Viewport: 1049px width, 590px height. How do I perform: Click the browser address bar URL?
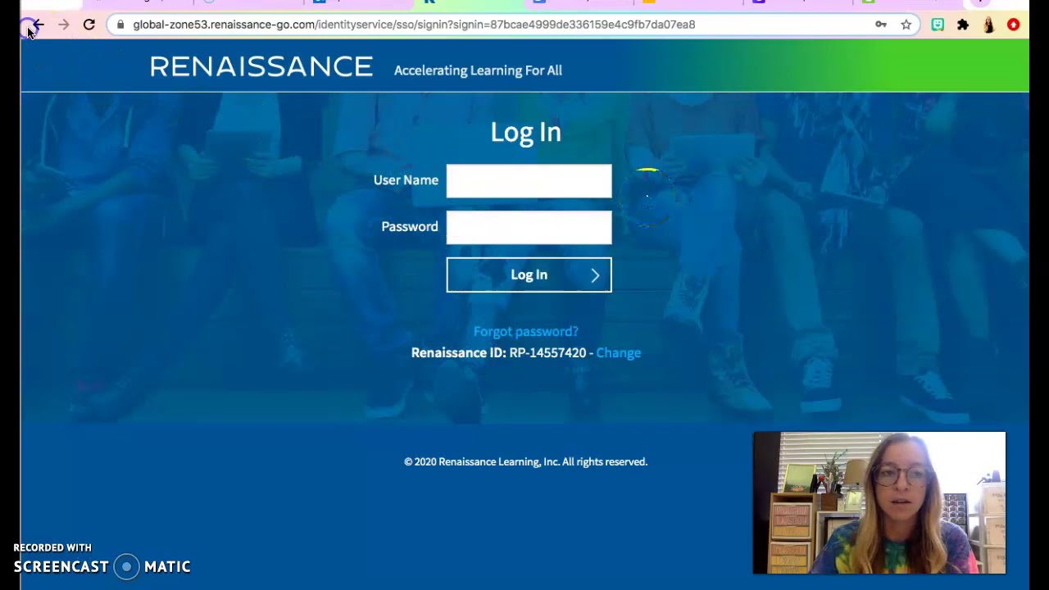click(414, 25)
